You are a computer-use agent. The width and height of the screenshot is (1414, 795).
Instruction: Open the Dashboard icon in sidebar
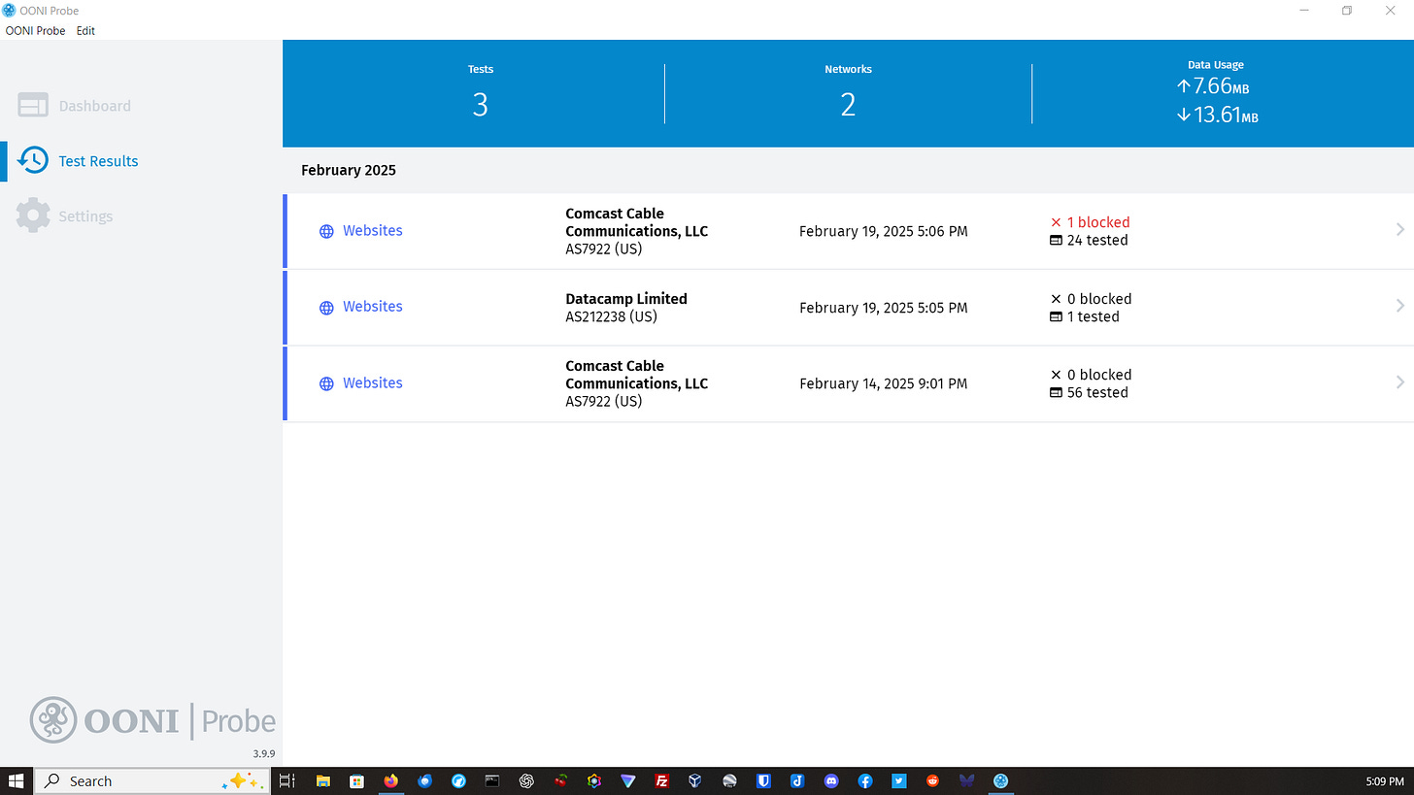[x=33, y=106]
